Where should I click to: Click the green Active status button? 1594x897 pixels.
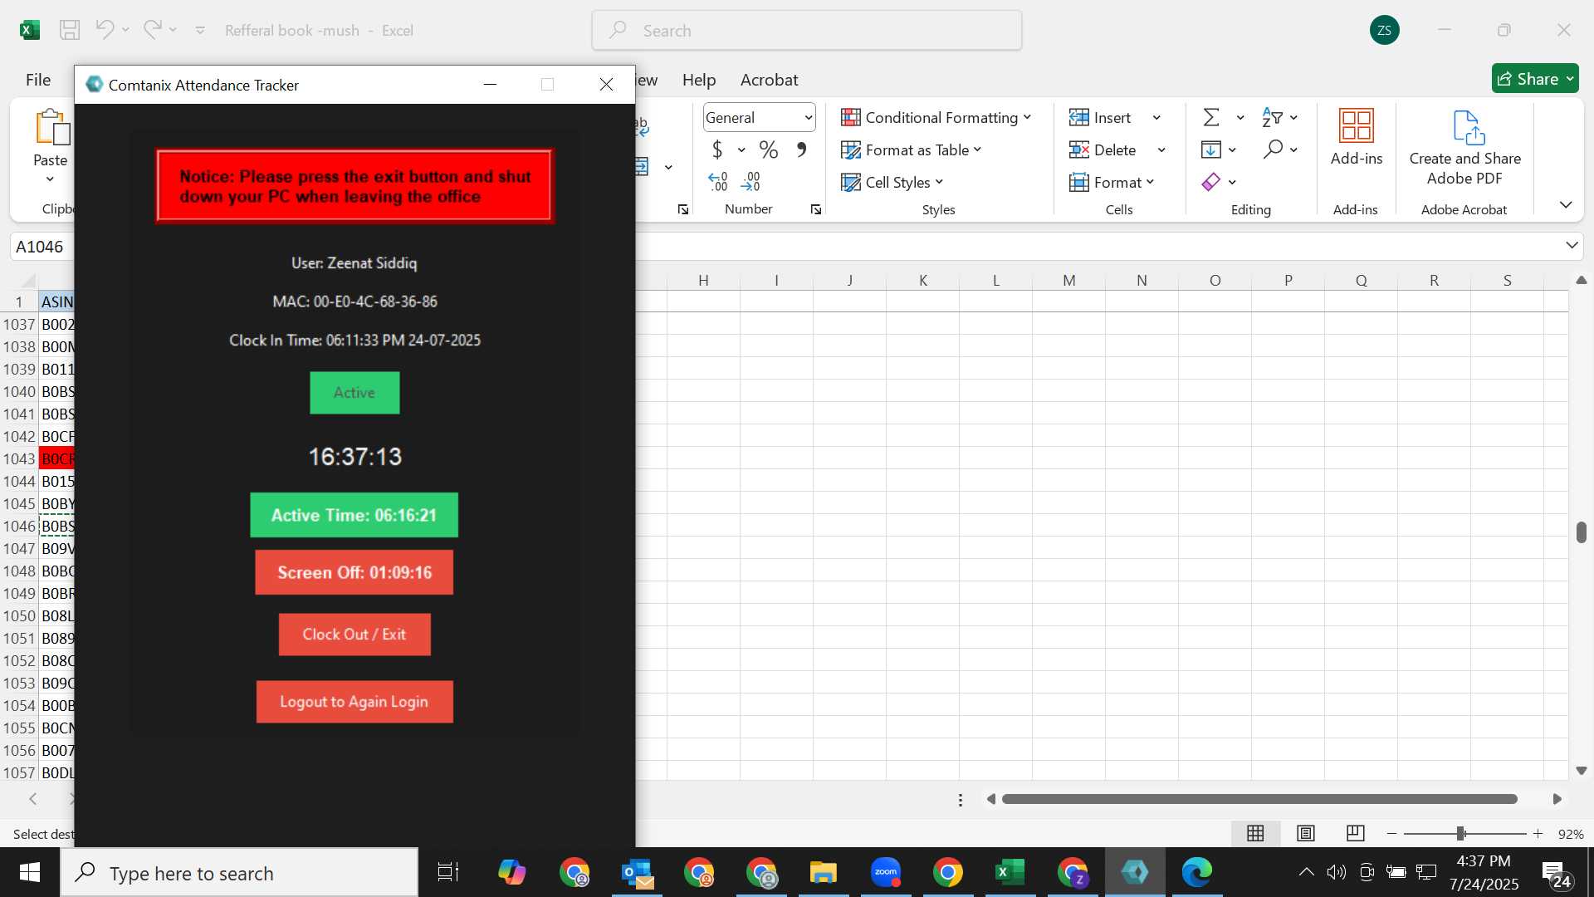(x=354, y=393)
